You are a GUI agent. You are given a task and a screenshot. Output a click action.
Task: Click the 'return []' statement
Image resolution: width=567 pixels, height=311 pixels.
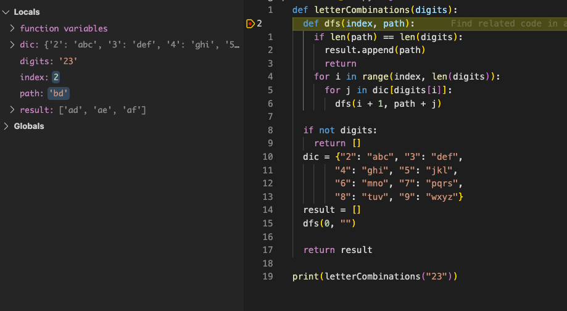pyautogui.click(x=337, y=143)
